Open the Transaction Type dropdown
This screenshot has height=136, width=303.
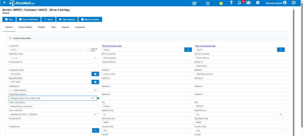[x=54, y=58]
